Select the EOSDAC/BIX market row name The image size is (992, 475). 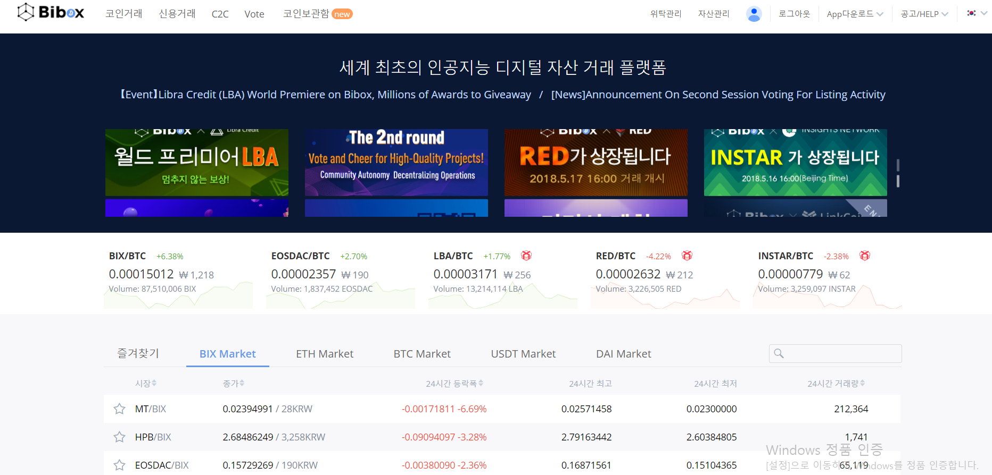162,465
